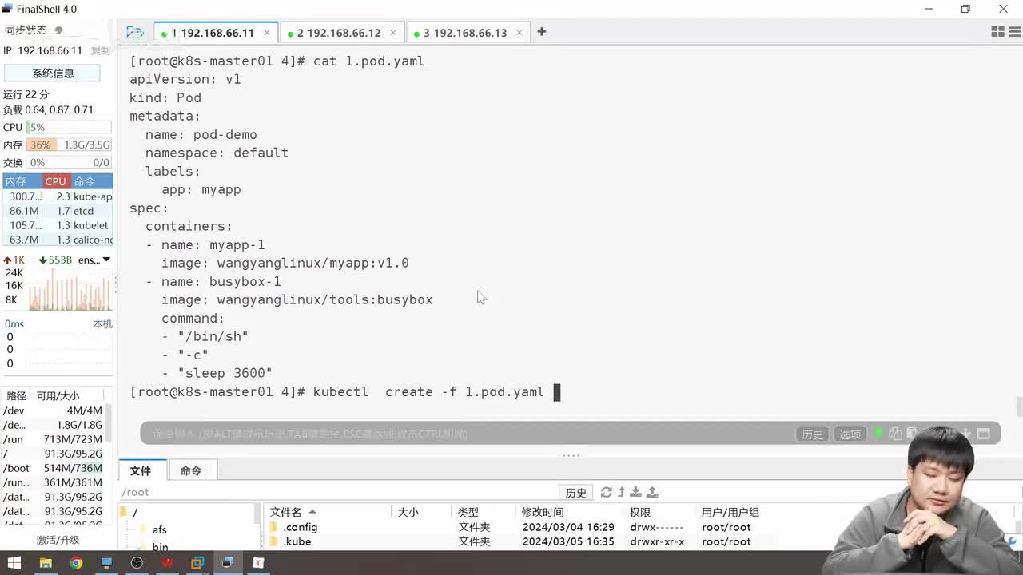This screenshot has height=575, width=1023.
Task: Click the 可用/大小 disk column header
Action: [x=58, y=395]
